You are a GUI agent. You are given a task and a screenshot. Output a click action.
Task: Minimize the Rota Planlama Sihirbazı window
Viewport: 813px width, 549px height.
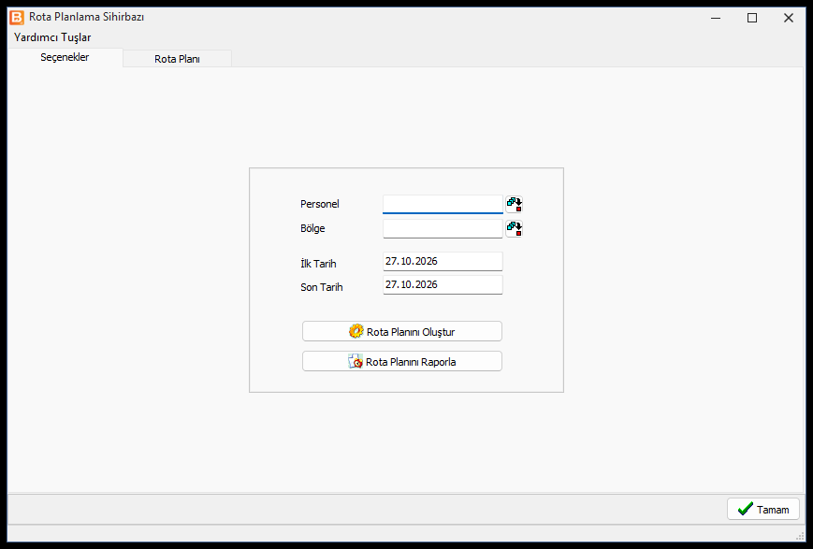[x=716, y=18]
